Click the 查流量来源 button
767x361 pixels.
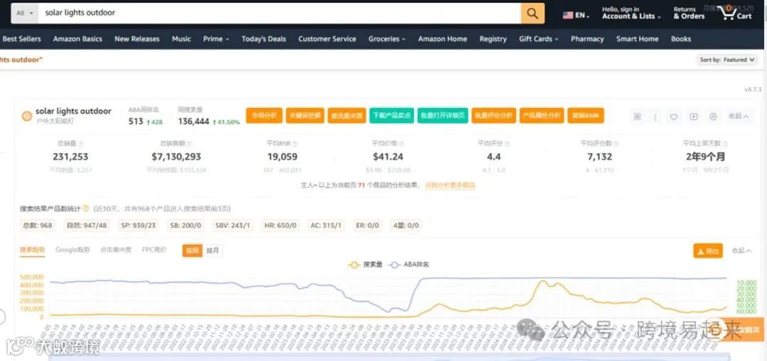pos(347,116)
